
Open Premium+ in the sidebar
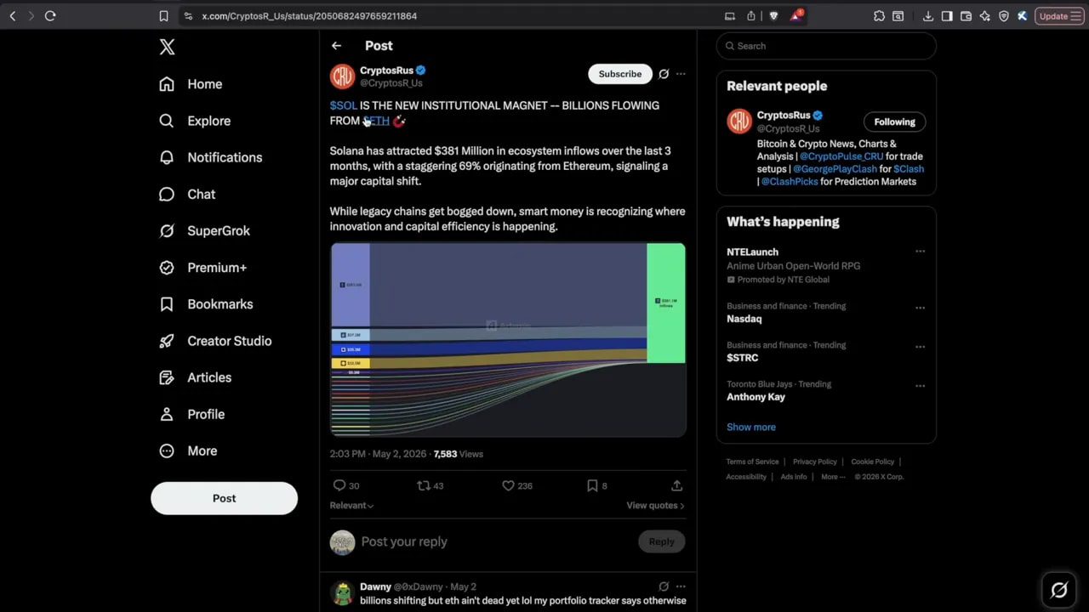coord(203,267)
